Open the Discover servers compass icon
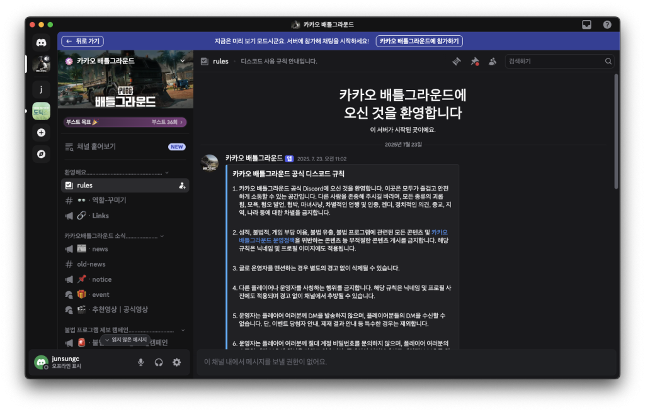645x412 pixels. point(41,154)
